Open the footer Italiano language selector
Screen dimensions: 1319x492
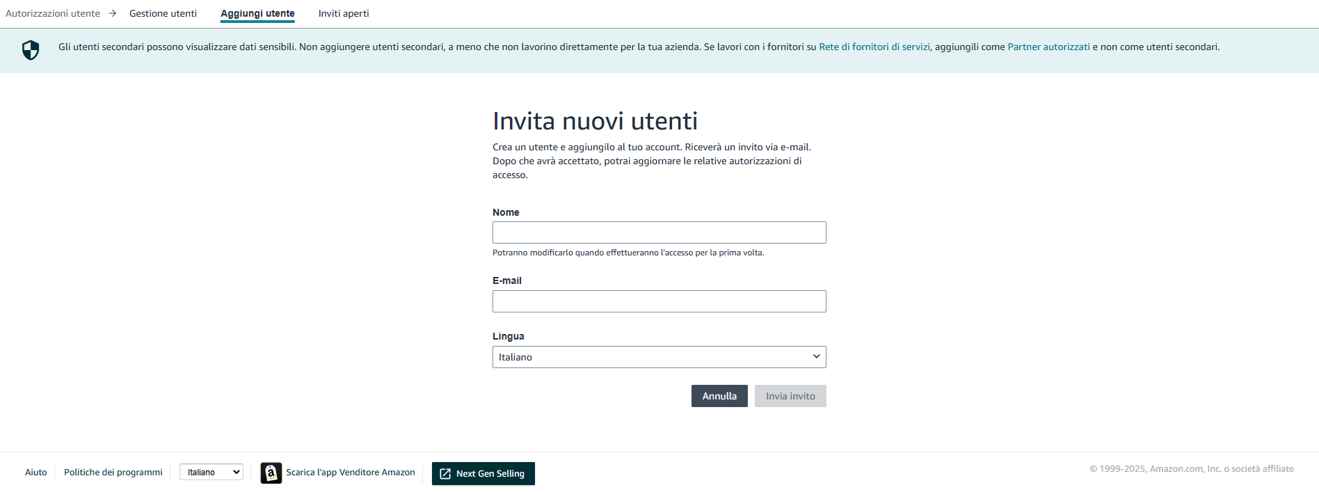[x=211, y=472]
